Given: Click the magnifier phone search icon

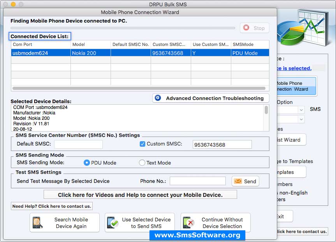Looking at the screenshot, I should coord(37,223).
